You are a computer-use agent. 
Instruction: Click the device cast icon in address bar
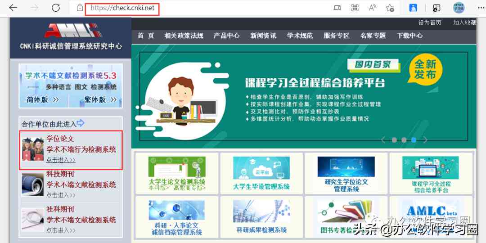[x=337, y=8]
